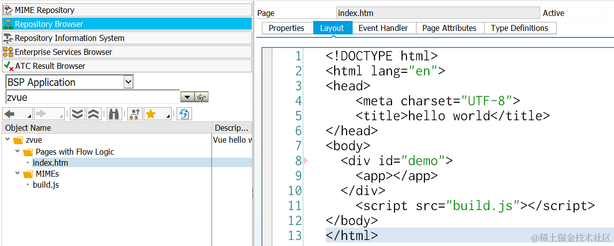Switch to the Page Attributes tab
The width and height of the screenshot is (614, 246).
(x=449, y=28)
